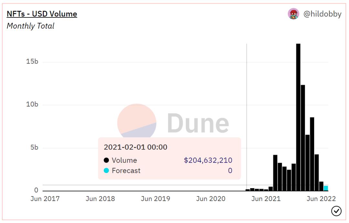Open the NFTs - USD Volume title link
Screen dimensions: 349x223
[42, 14]
